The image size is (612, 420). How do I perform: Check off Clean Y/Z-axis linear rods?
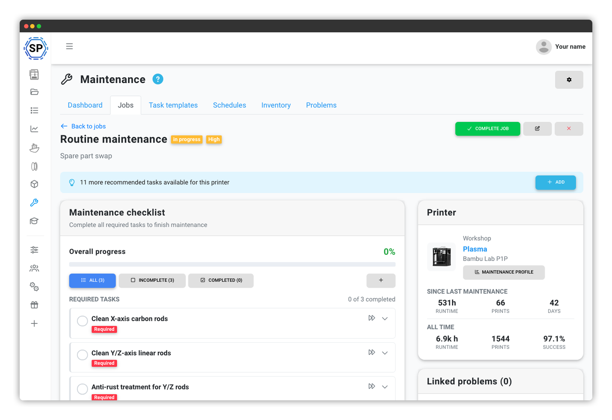pos(82,355)
